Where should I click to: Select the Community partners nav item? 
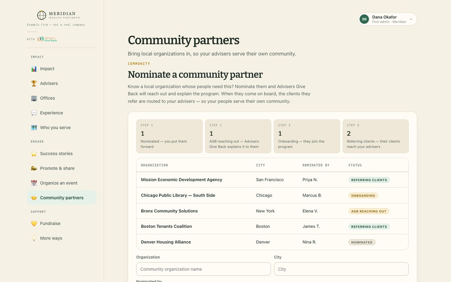[x=62, y=198]
